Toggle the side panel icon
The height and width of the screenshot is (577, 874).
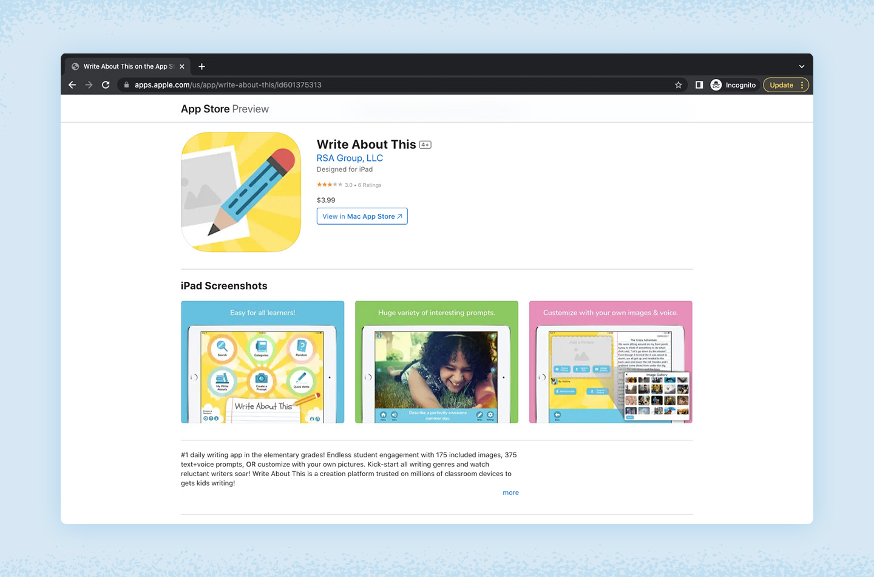tap(699, 85)
